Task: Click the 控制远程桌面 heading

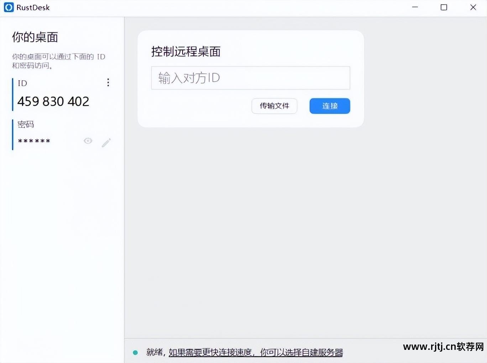Action: [186, 52]
